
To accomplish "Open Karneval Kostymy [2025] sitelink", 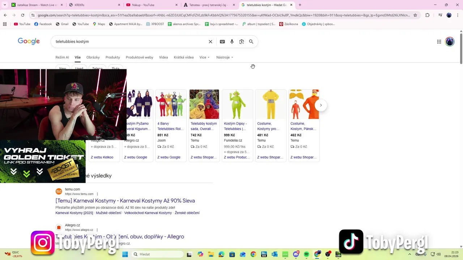I will [x=74, y=213].
